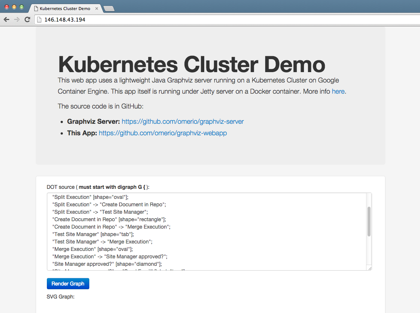This screenshot has height=313, width=420.
Task: Click the line 'Site Manager approved? [shape="diamond"]'
Action: point(107,264)
